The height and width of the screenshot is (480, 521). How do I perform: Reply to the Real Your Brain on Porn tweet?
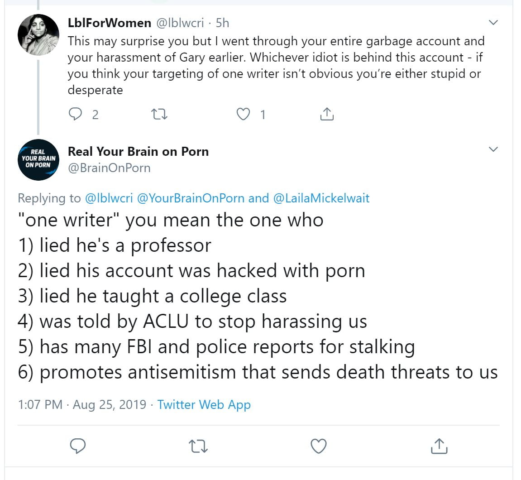pos(78,446)
